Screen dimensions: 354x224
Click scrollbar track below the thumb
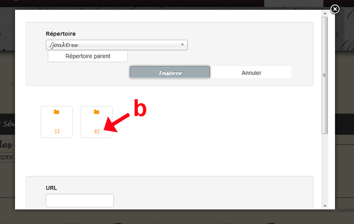(325, 169)
